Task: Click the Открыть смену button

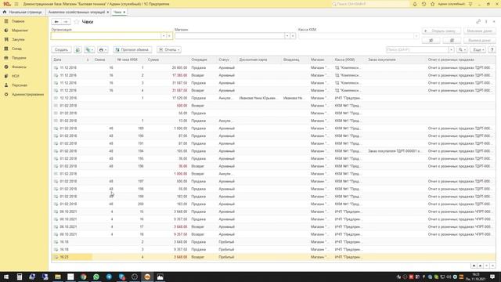Action: pyautogui.click(x=442, y=31)
